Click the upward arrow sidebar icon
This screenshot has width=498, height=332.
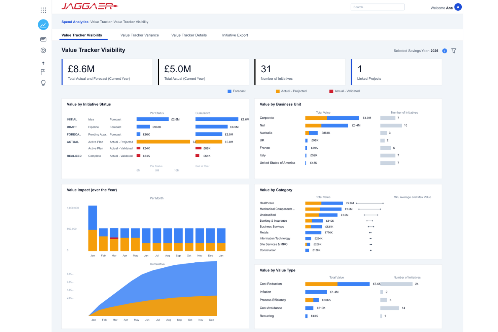tap(43, 63)
